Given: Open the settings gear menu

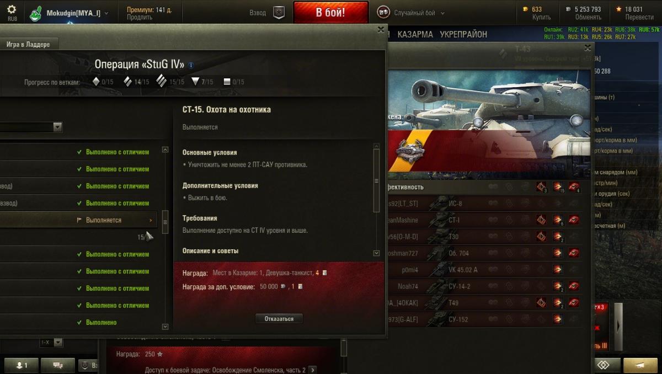Looking at the screenshot, I should point(12,10).
